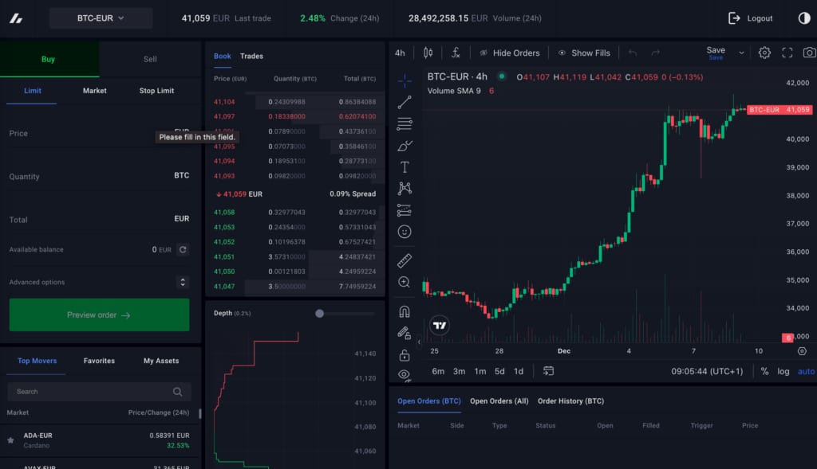Screen dimensions: 817x469
Task: Take a chart snapshot with camera
Action: pos(809,53)
